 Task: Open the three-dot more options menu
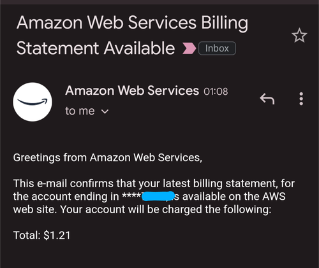(301, 99)
